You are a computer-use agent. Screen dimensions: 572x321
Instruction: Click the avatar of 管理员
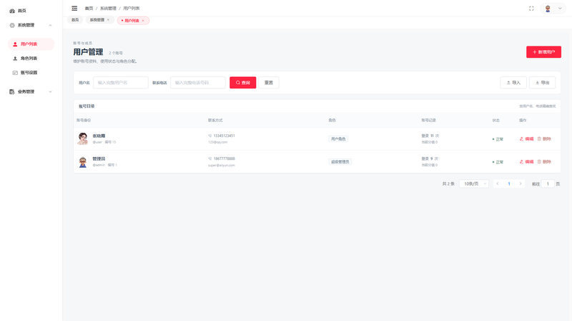click(83, 162)
